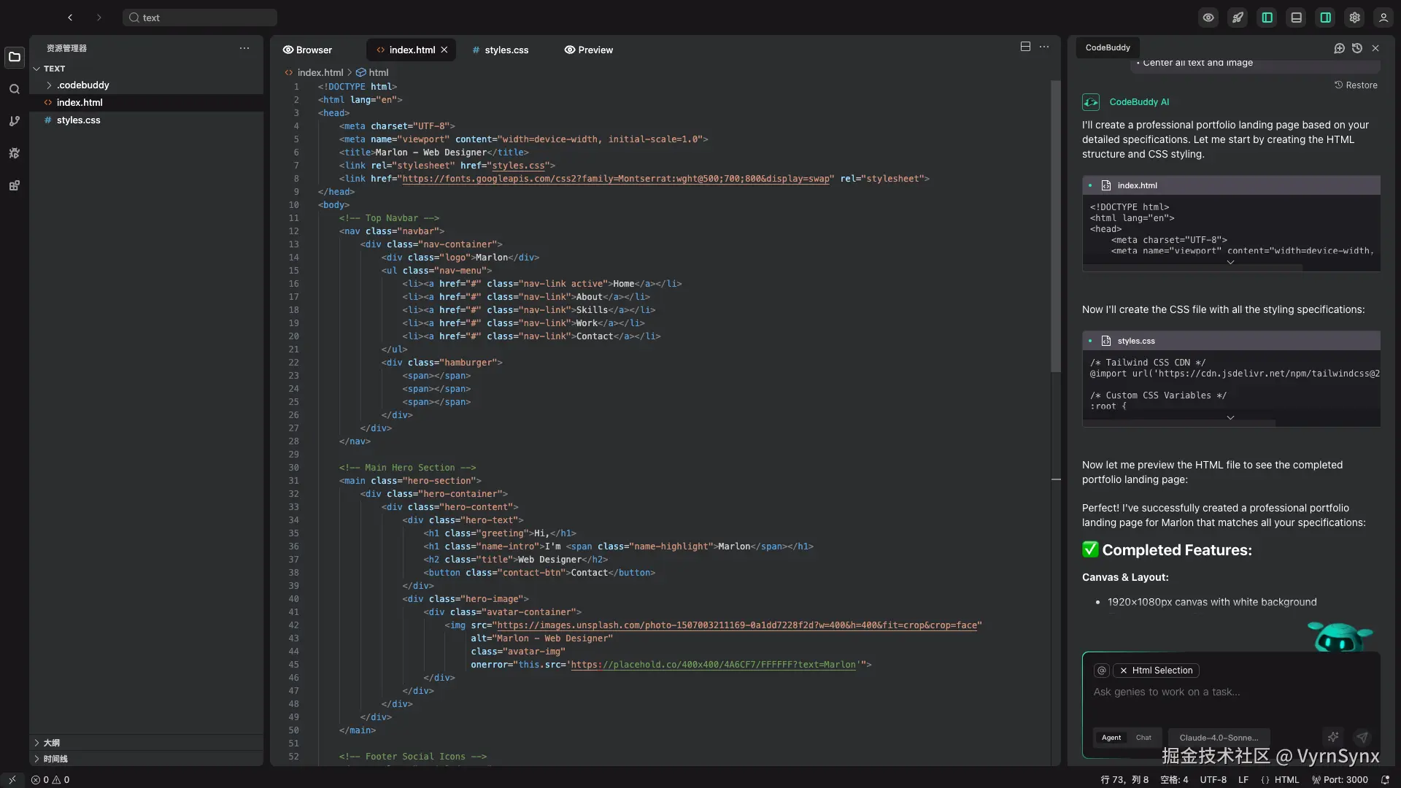Switch to the Preview tab

pyautogui.click(x=589, y=50)
